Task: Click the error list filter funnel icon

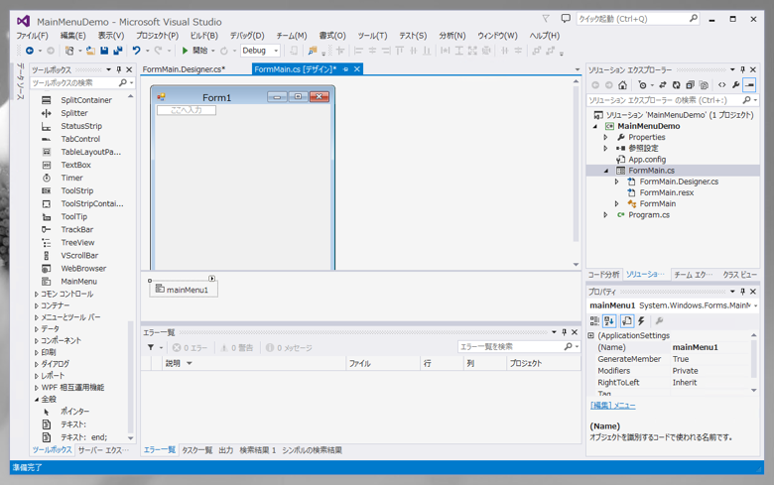Action: [x=151, y=347]
